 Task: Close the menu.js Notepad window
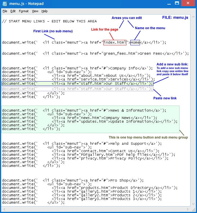coord(189,3)
